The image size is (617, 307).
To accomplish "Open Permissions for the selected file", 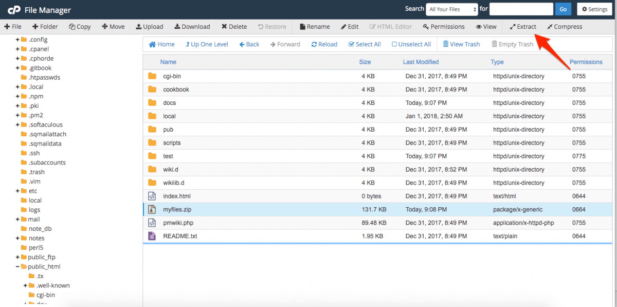I will [443, 26].
